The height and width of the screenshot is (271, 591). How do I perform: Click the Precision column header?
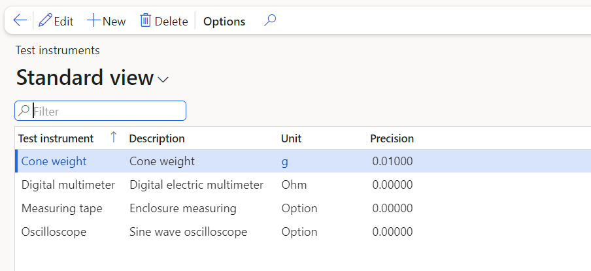tap(392, 138)
